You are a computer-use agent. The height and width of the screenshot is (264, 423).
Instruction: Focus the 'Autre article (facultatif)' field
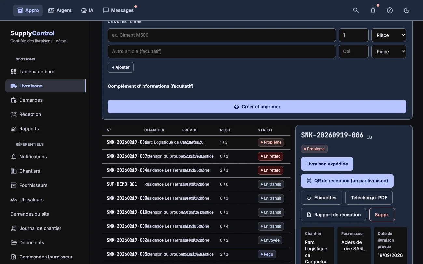click(x=222, y=51)
